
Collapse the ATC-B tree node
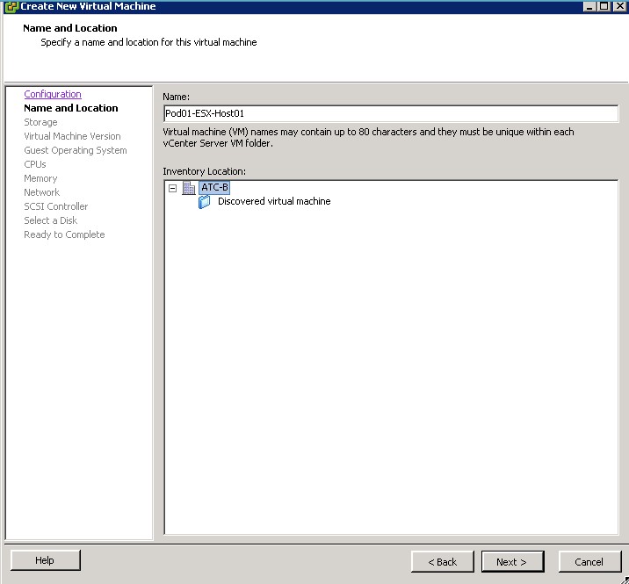tap(173, 188)
